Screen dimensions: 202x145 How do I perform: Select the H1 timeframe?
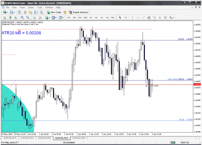coord(91,18)
